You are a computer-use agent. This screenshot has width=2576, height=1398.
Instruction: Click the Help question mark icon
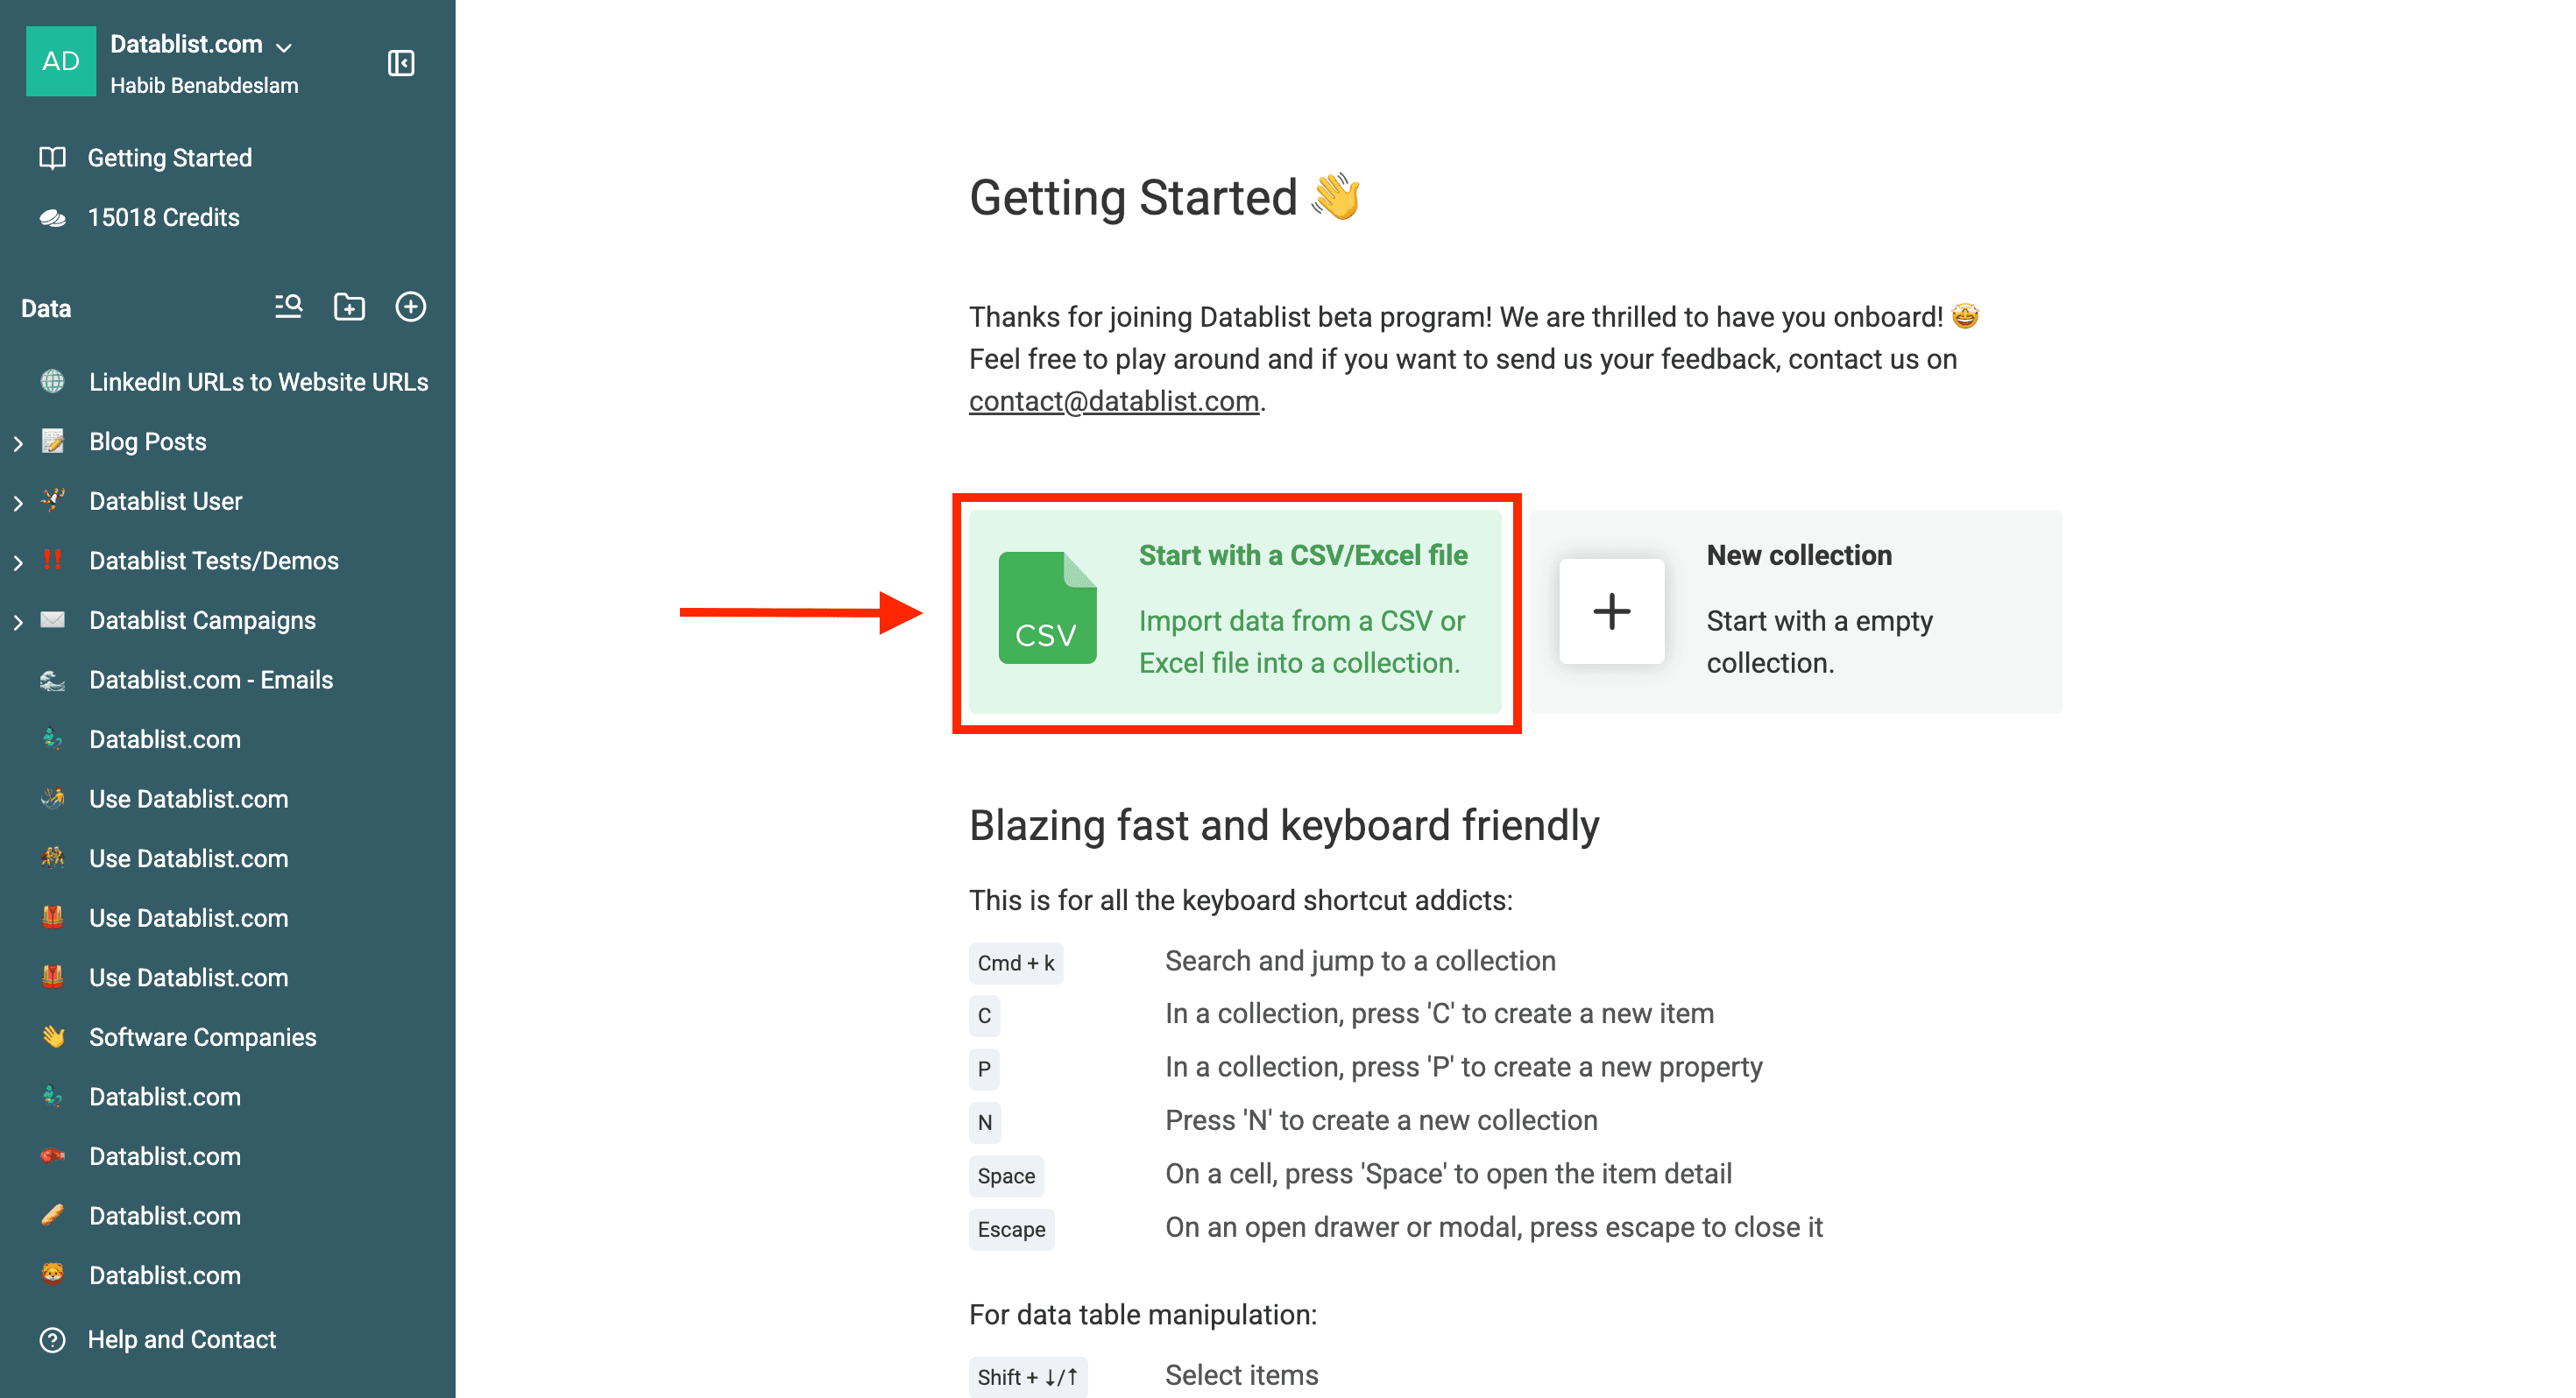(x=52, y=1339)
